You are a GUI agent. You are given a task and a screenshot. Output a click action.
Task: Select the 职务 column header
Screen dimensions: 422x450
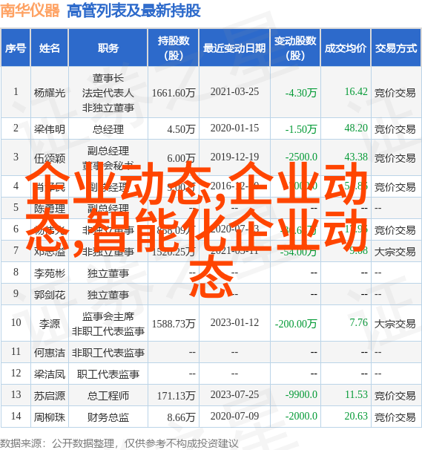(x=108, y=48)
